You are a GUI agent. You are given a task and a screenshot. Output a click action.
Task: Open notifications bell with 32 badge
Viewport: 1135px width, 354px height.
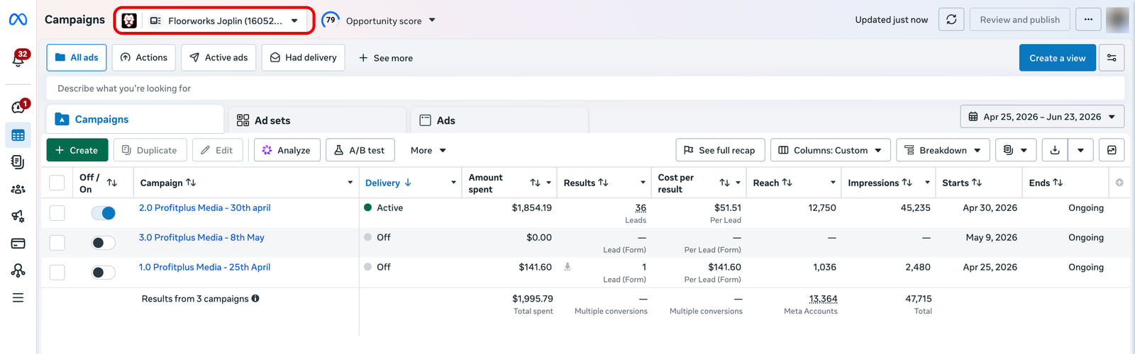point(18,59)
